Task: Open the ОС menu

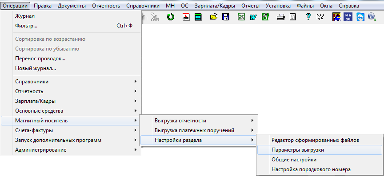Action: (184, 6)
